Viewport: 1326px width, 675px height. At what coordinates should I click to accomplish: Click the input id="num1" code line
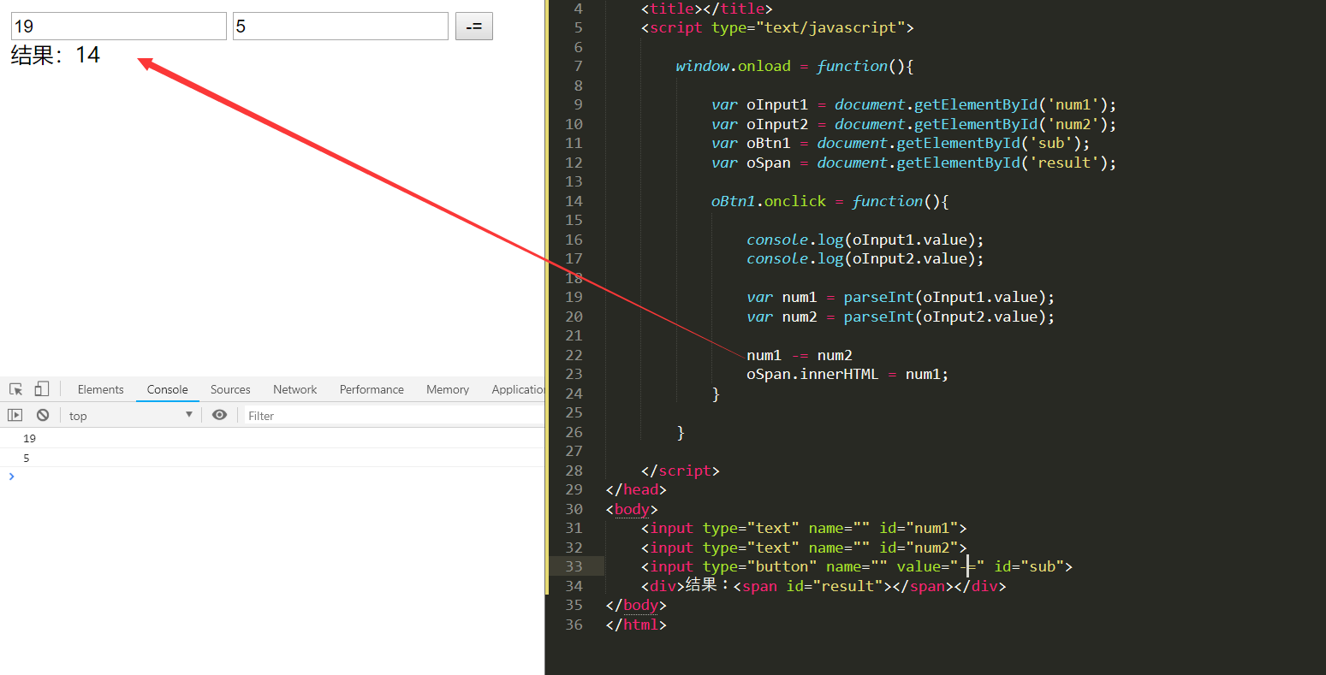pyautogui.click(x=804, y=528)
